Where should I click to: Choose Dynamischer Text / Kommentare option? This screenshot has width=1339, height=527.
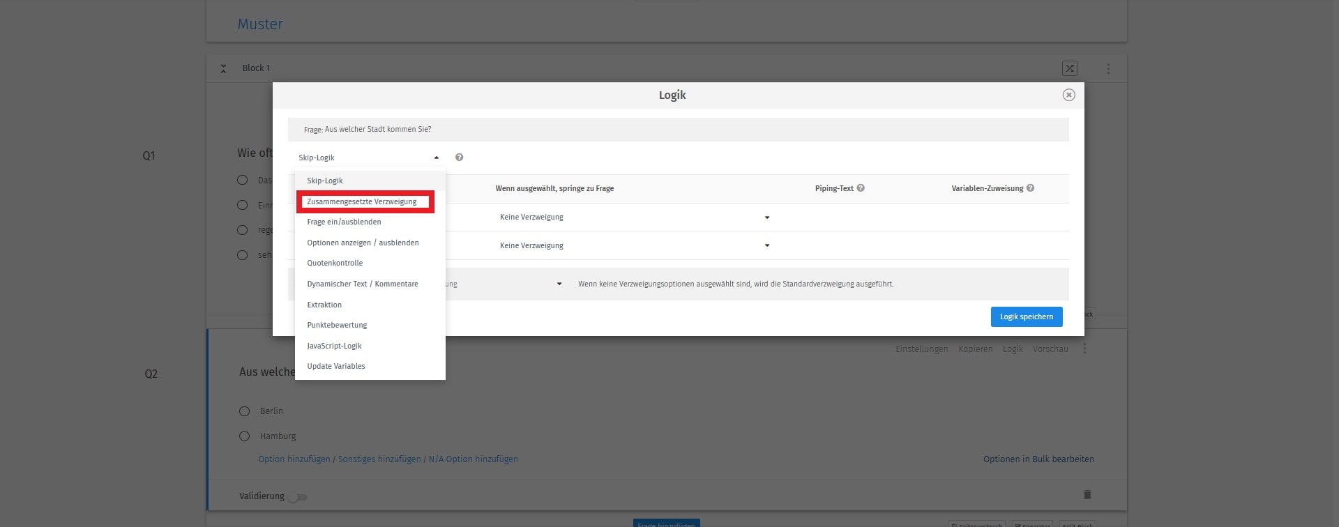coord(370,284)
